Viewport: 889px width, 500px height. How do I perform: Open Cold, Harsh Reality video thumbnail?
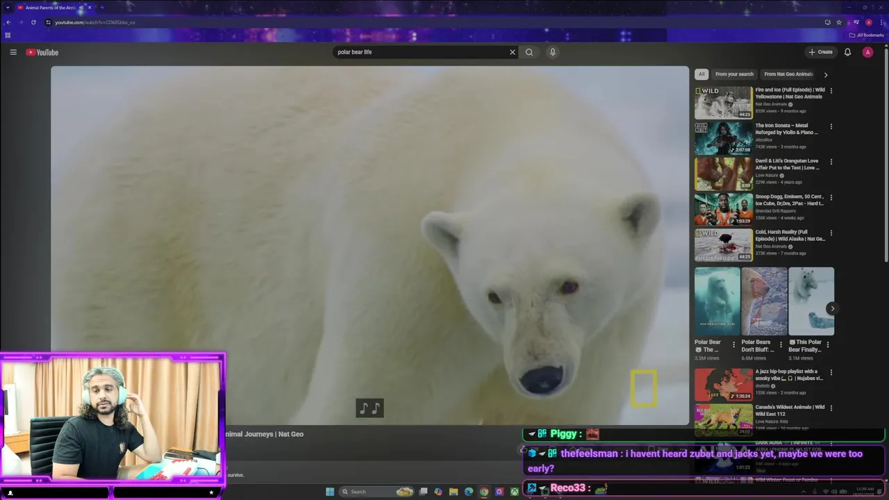[x=723, y=244]
